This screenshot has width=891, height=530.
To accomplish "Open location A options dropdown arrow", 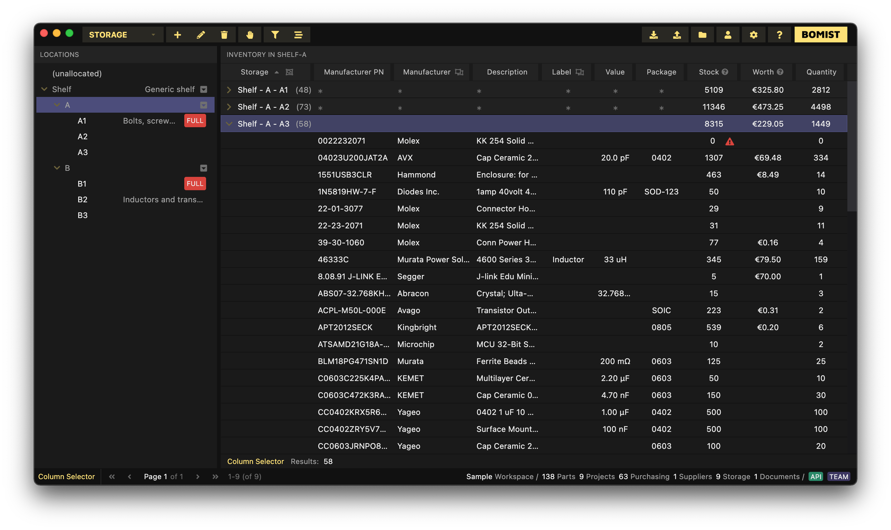I will pyautogui.click(x=204, y=105).
